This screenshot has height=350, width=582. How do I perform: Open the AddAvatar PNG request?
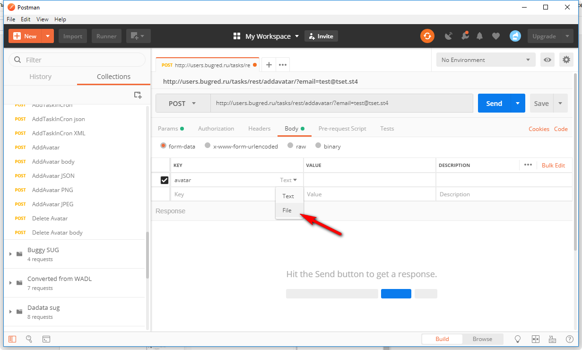pyautogui.click(x=52, y=190)
